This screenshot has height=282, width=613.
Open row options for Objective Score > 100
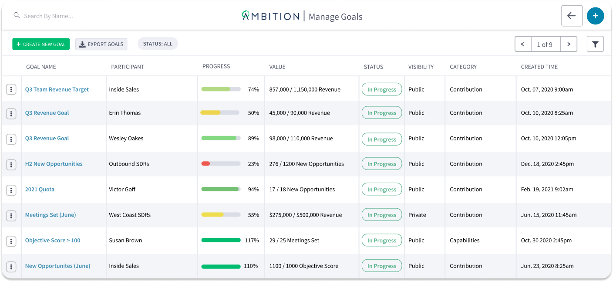click(x=11, y=241)
